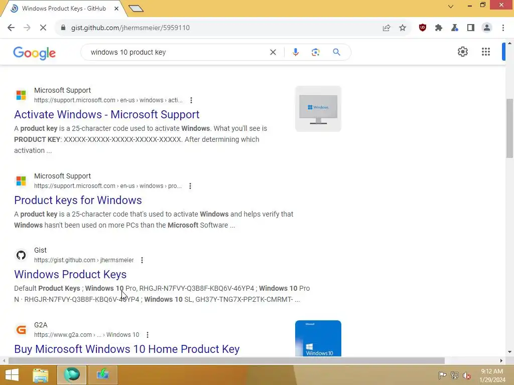
Task: Click the www.g2a.com Windows 10 URL
Action: (86, 335)
